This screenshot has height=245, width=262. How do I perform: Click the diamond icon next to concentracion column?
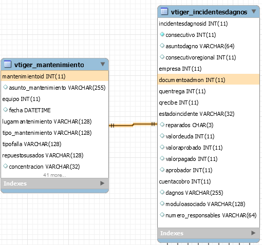click(x=6, y=166)
